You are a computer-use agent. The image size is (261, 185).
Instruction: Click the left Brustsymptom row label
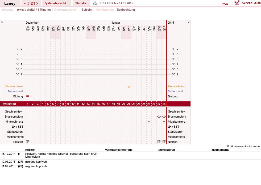coord(14,117)
